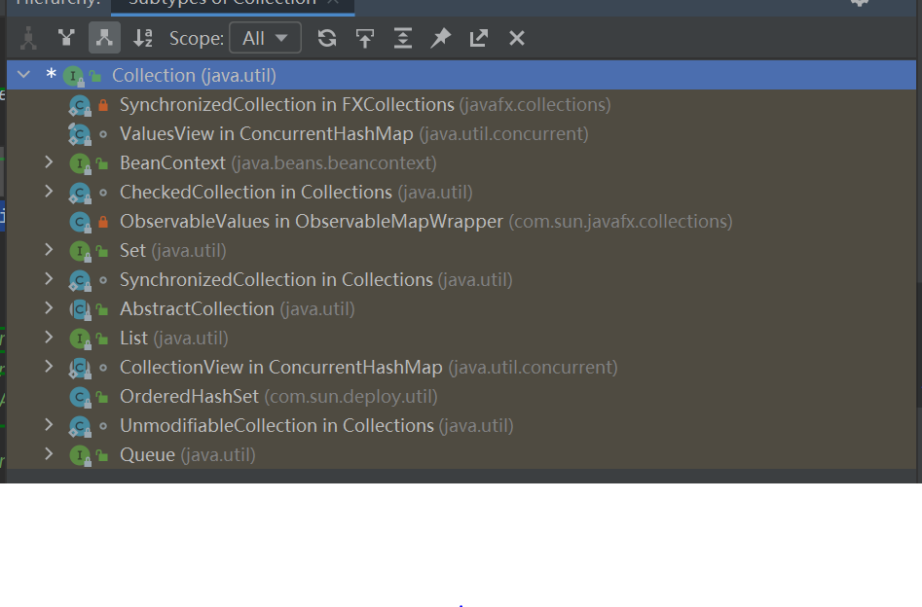Click the List interface icon

79,339
